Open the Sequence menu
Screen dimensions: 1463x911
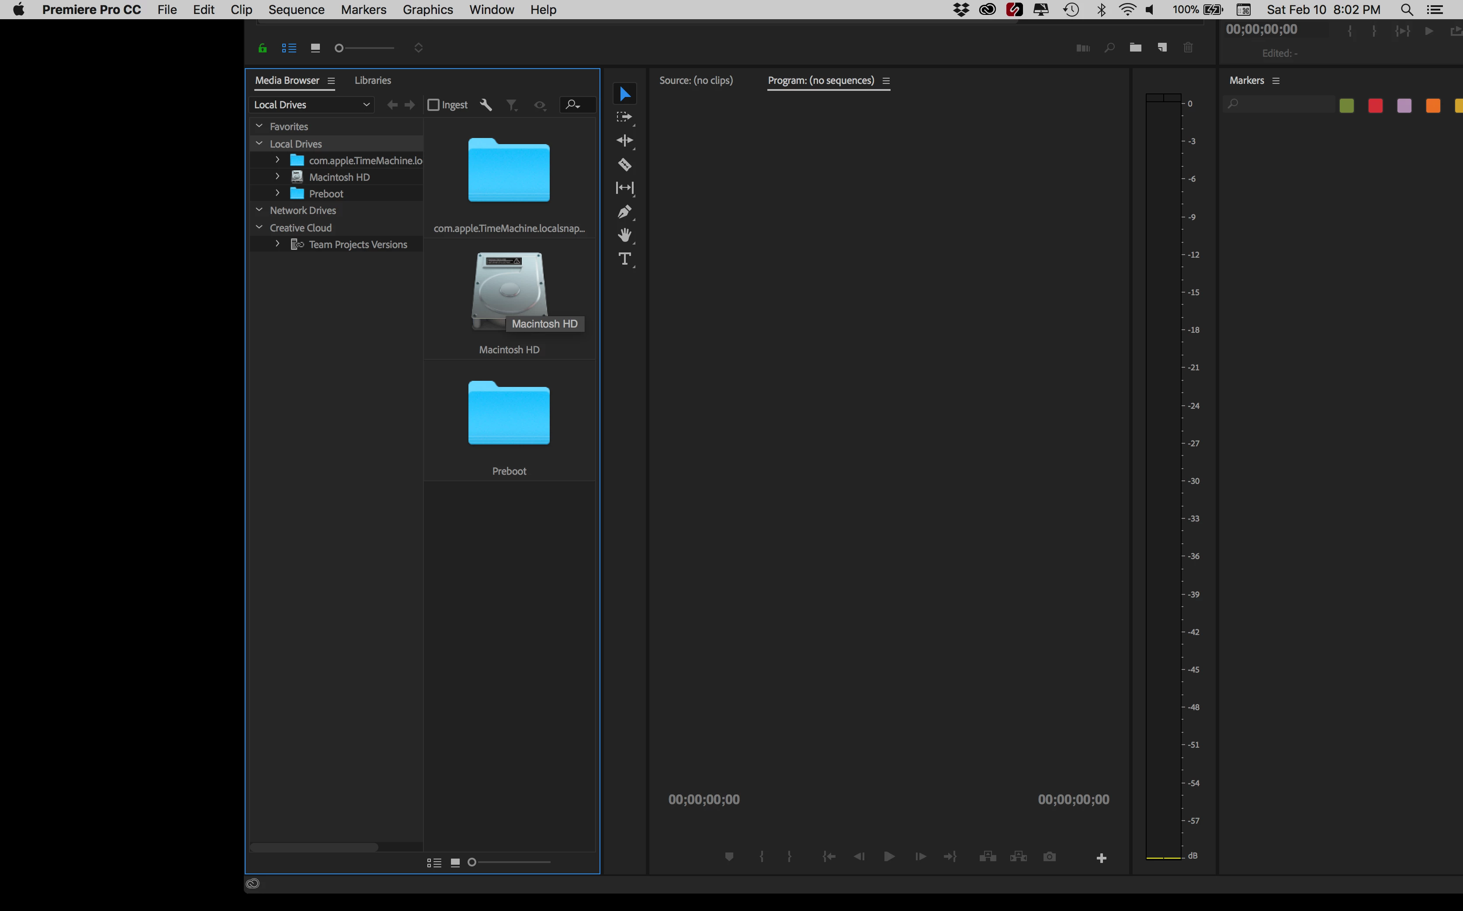(296, 10)
